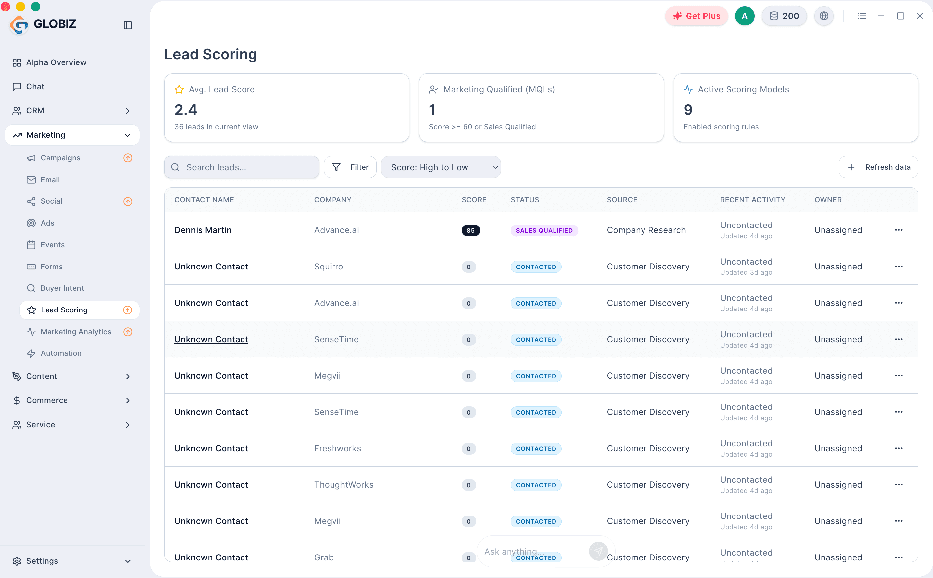933x578 pixels.
Task: Open row actions for Freshworks lead
Action: [x=899, y=448]
